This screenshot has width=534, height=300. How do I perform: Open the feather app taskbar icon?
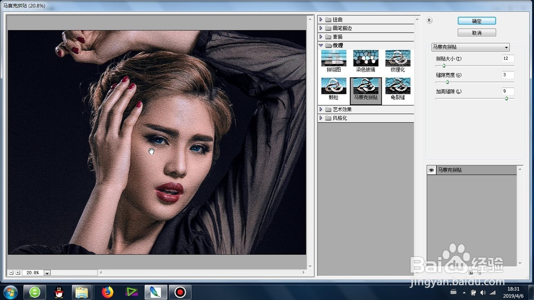pos(155,292)
